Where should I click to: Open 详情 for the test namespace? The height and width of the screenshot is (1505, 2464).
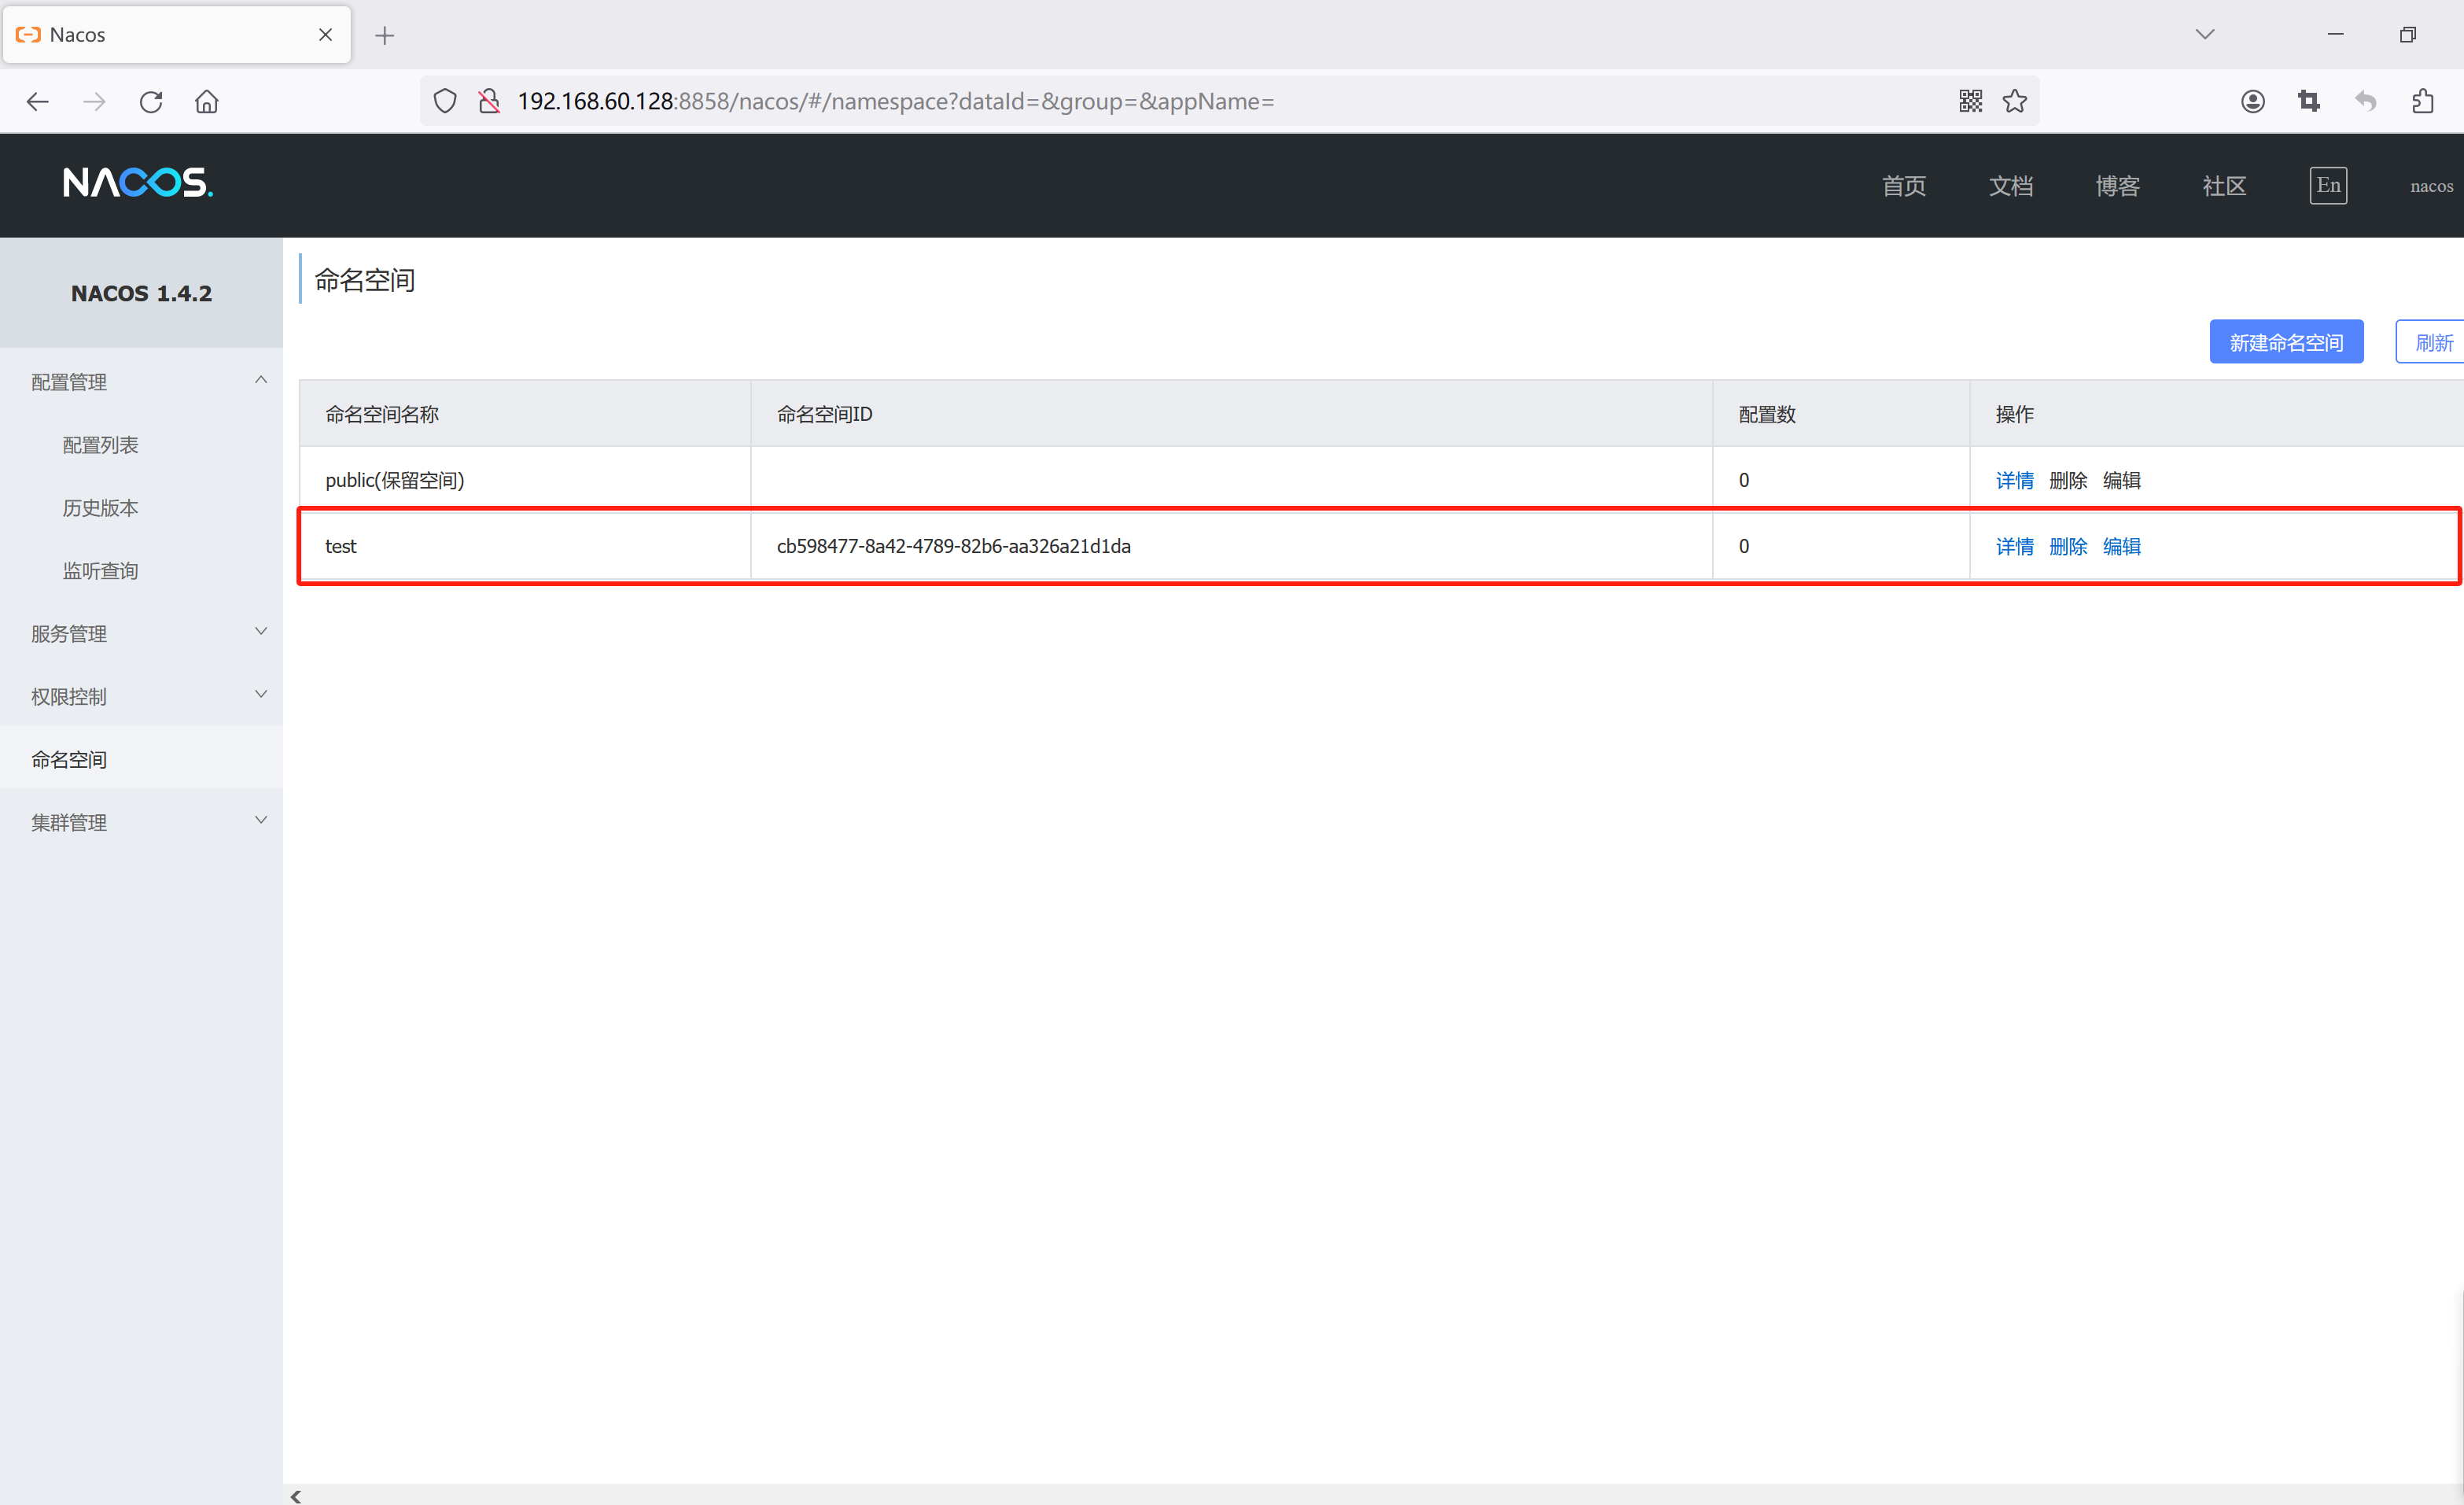2014,547
